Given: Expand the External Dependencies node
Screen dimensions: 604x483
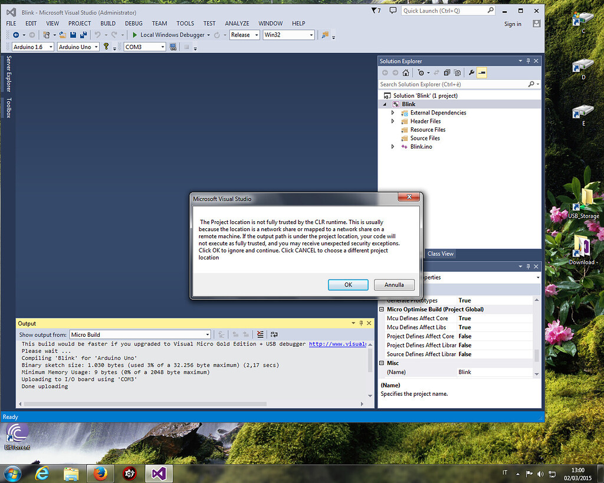Looking at the screenshot, I should (392, 113).
